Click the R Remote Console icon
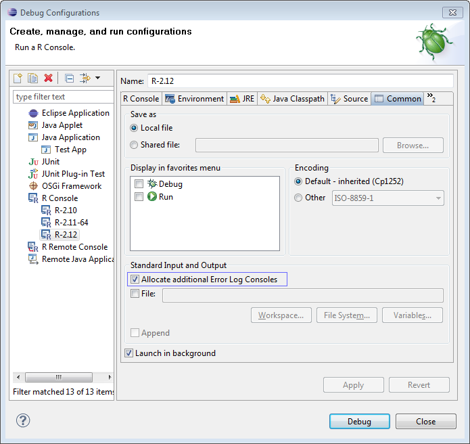This screenshot has width=470, height=444. coord(33,247)
